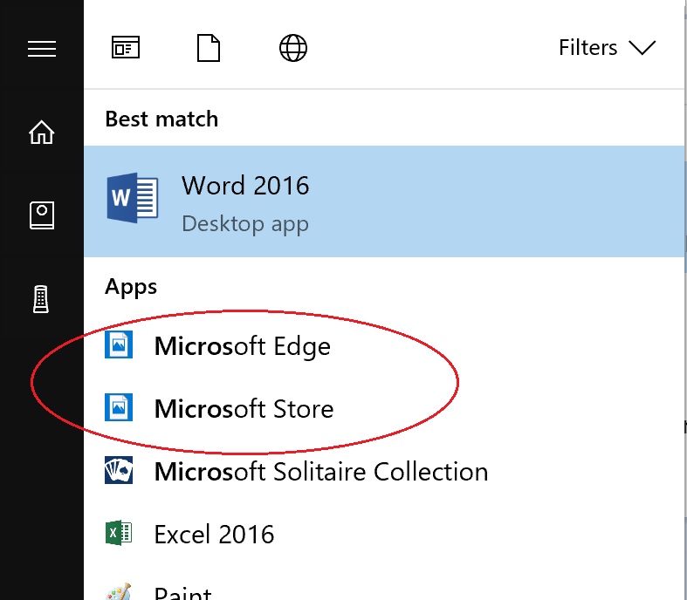
Task: Select the Word 2016 best match result
Action: point(384,201)
